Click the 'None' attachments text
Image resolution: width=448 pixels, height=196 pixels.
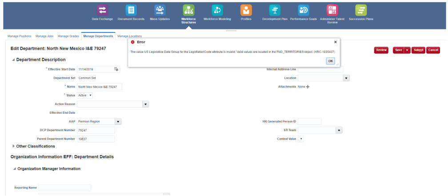[301, 87]
